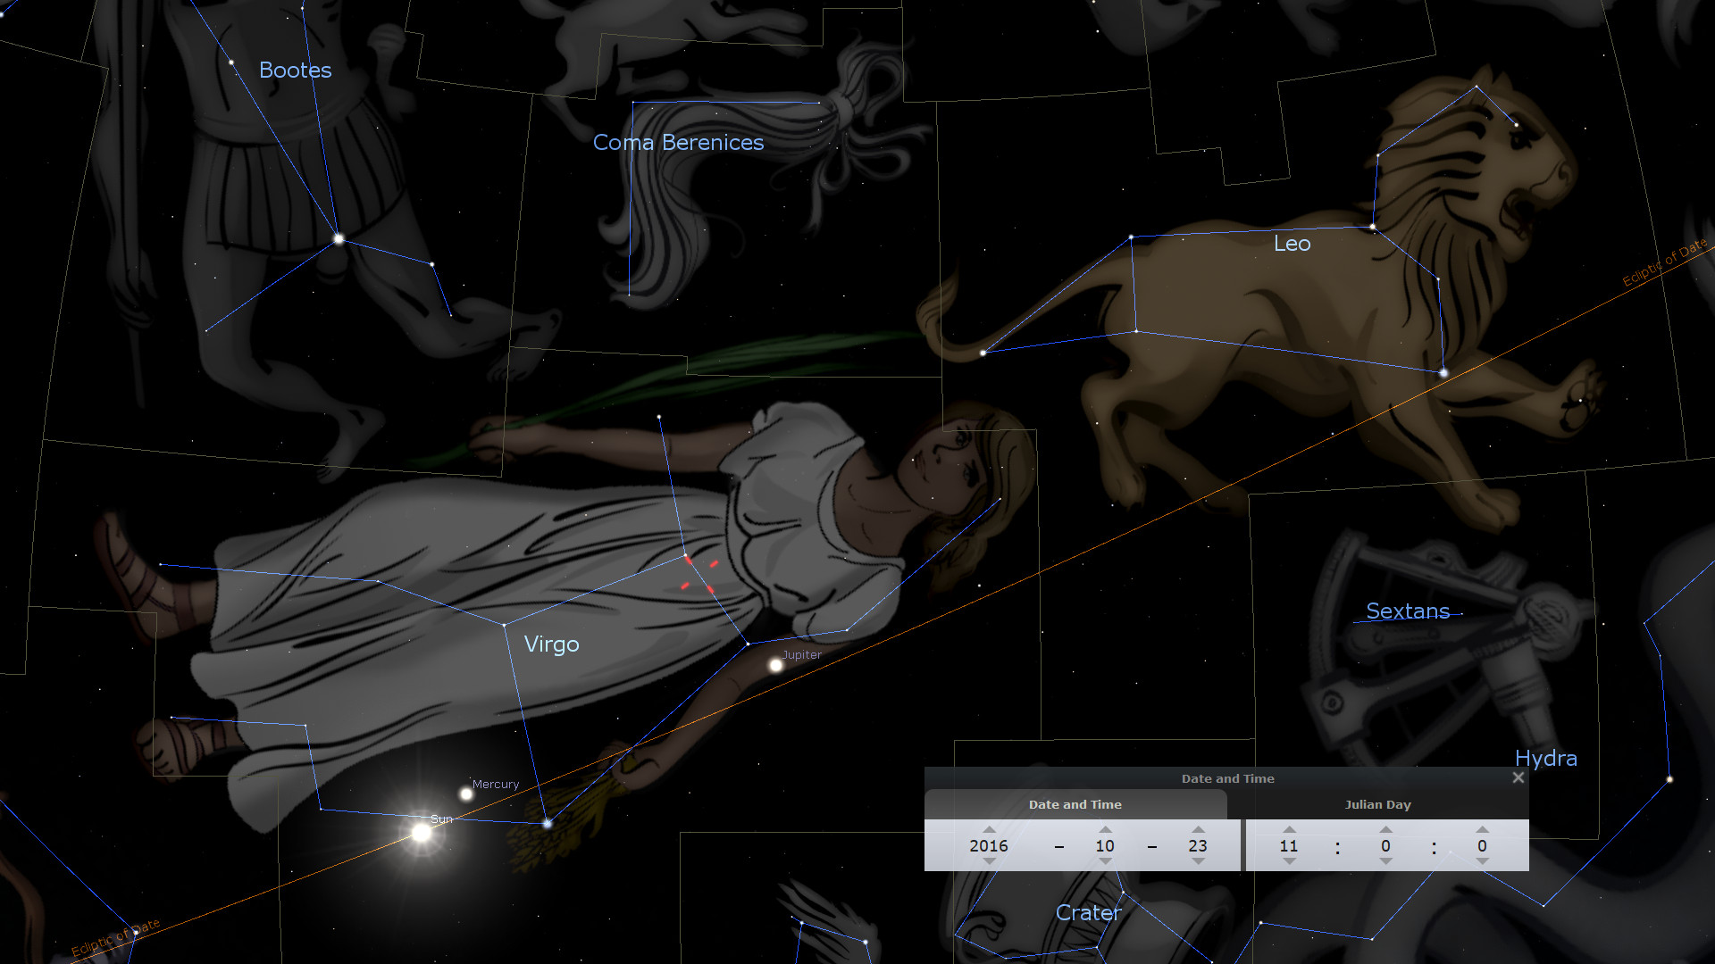Click the Bootes constellation label
This screenshot has width=1715, height=964.
(x=295, y=70)
